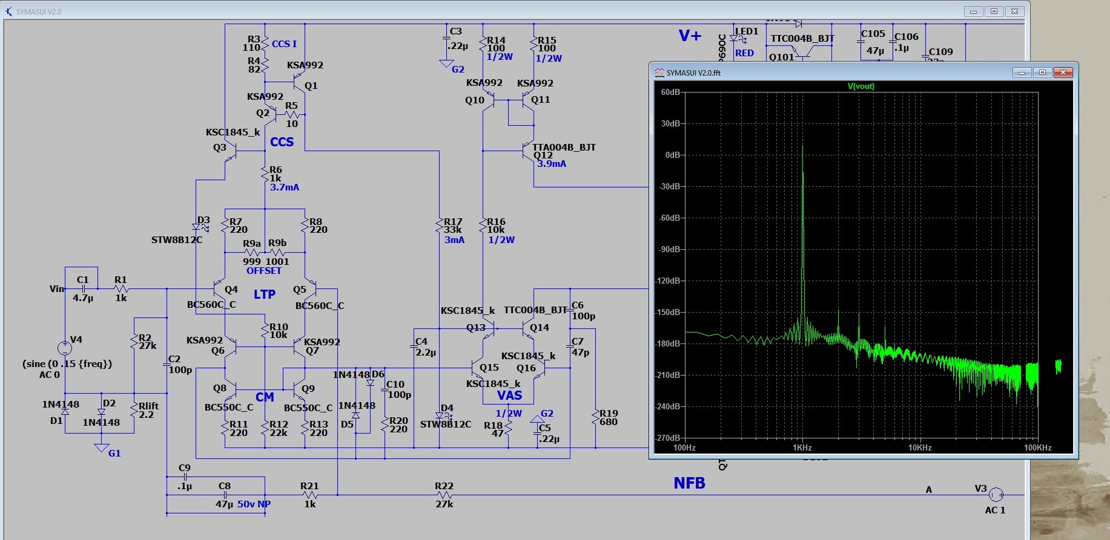1110x540 pixels.
Task: Select the V(vout) trace label
Action: 861,86
